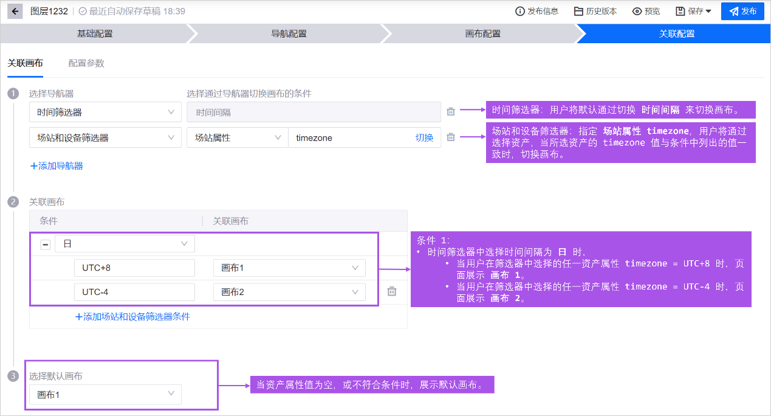Go to the 画布配置 step
The width and height of the screenshot is (771, 416).
point(482,33)
